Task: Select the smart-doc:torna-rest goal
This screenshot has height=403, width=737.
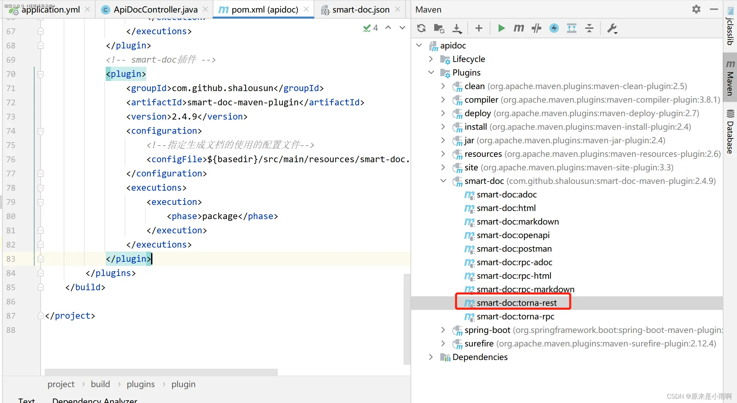Action: pos(516,303)
